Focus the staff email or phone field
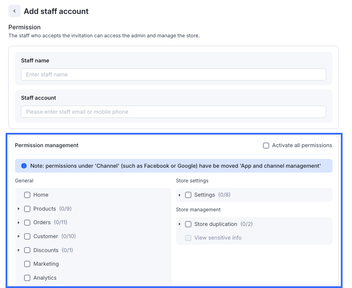 click(x=173, y=112)
